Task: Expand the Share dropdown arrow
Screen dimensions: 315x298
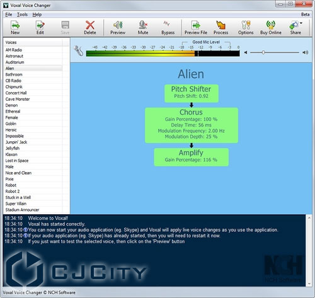Action: coord(301,23)
